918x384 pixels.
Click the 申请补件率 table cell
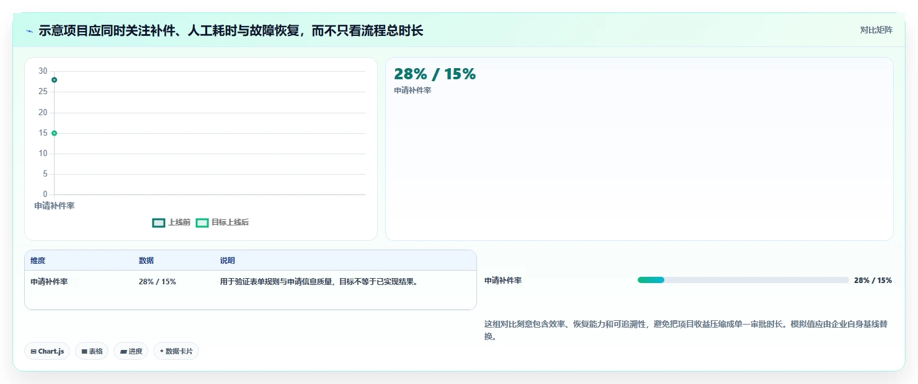(x=49, y=282)
